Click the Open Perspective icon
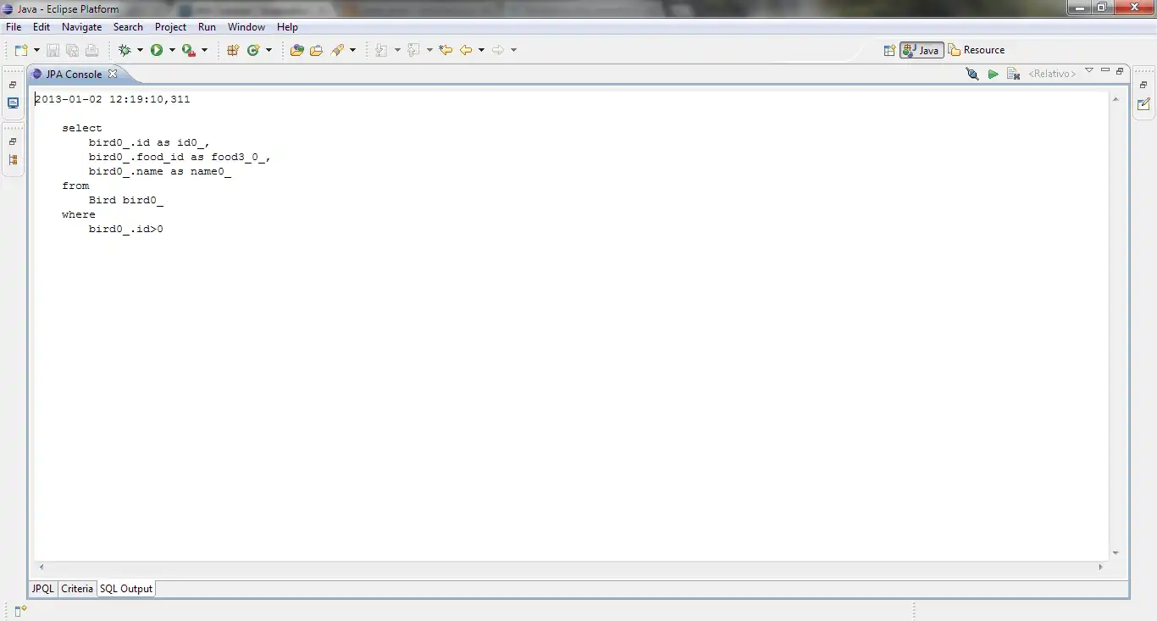The height and width of the screenshot is (621, 1157). click(889, 50)
